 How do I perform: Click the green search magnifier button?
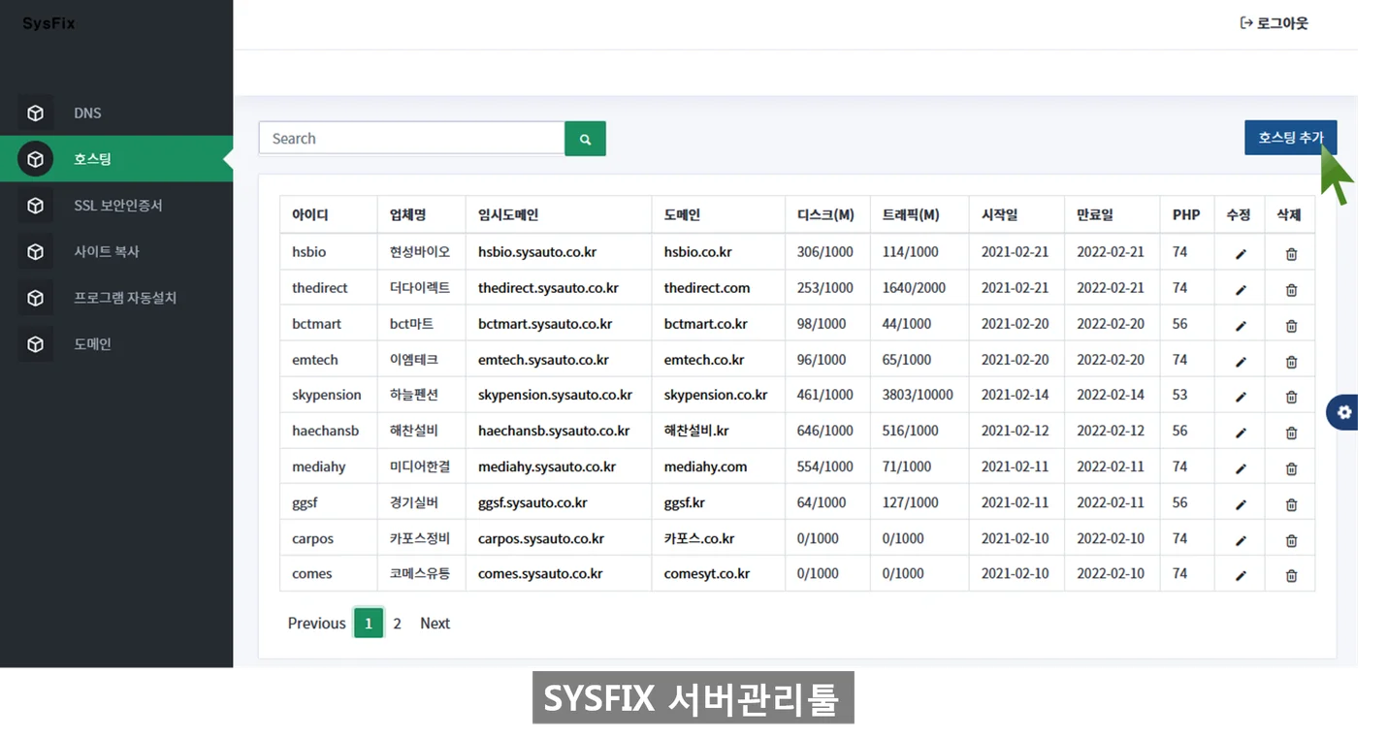(x=585, y=139)
